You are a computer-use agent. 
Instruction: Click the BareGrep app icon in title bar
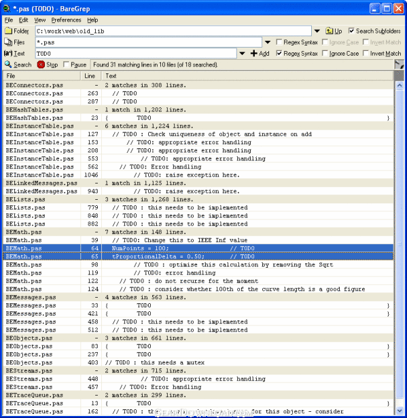(x=7, y=9)
